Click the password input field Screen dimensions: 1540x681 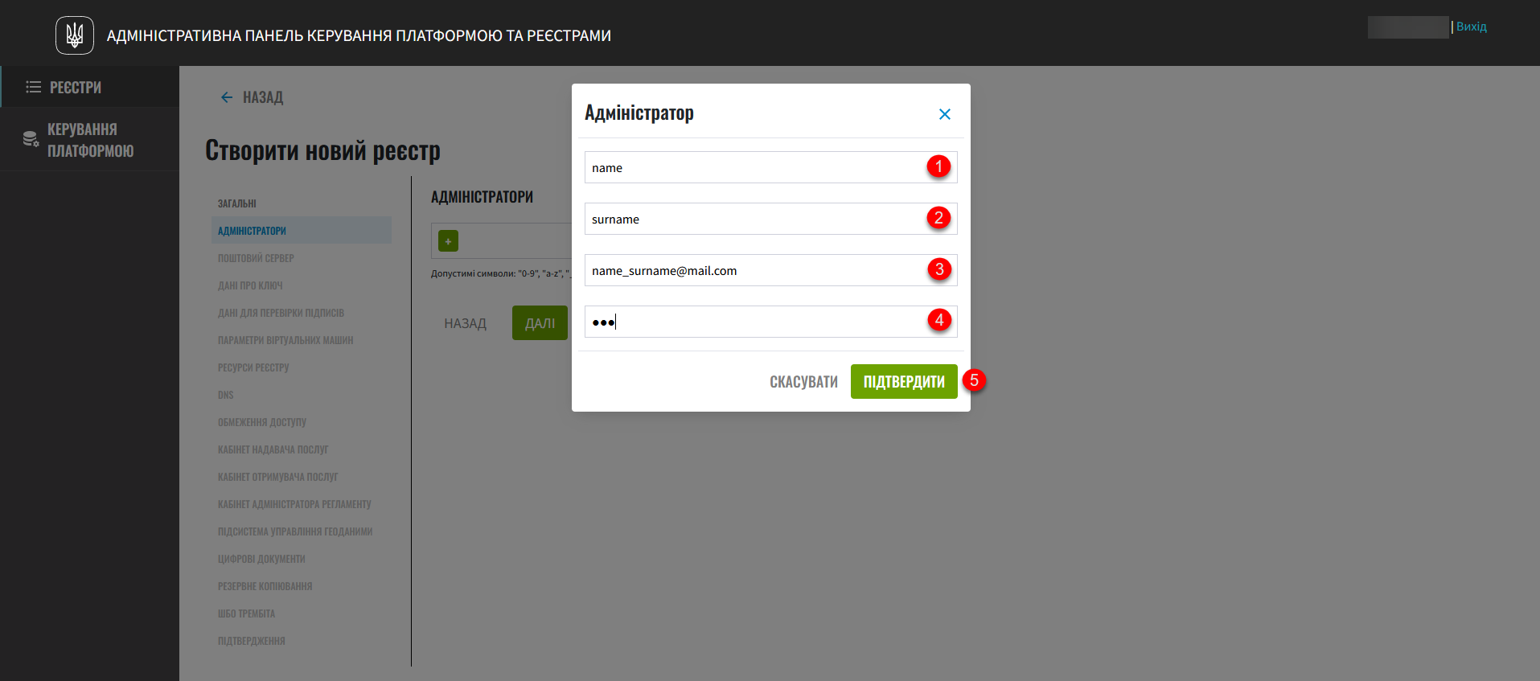coord(752,322)
